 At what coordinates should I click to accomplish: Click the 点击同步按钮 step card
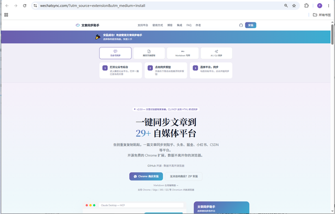click(x=166, y=70)
